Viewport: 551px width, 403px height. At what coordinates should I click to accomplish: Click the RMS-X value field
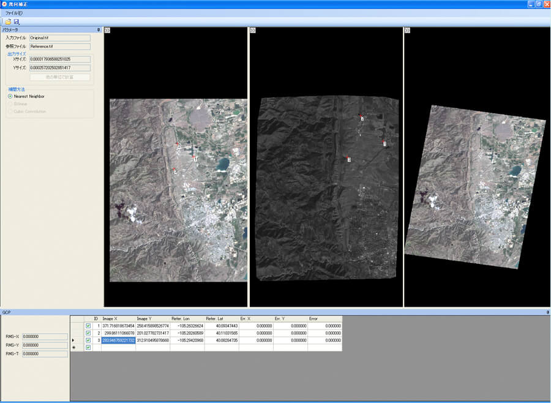coord(45,336)
